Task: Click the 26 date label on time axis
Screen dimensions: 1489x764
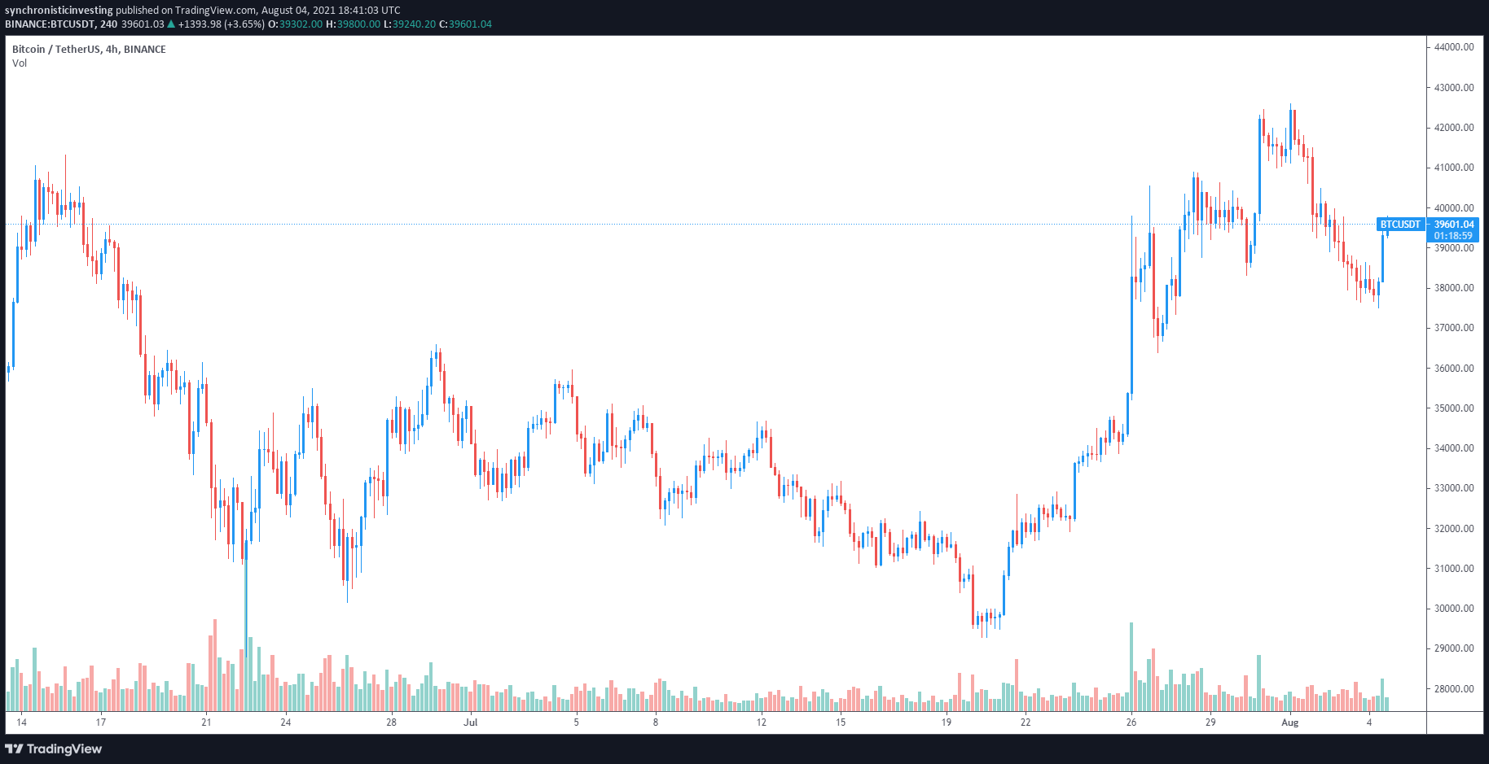Action: pyautogui.click(x=1131, y=722)
